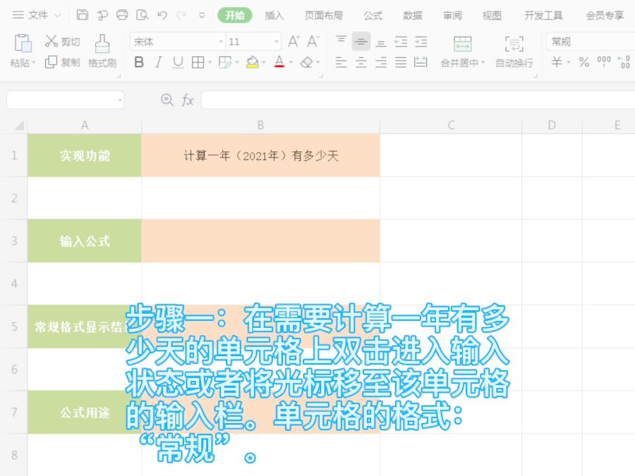
Task: Click the Redo arrow icon
Action: pos(181,16)
